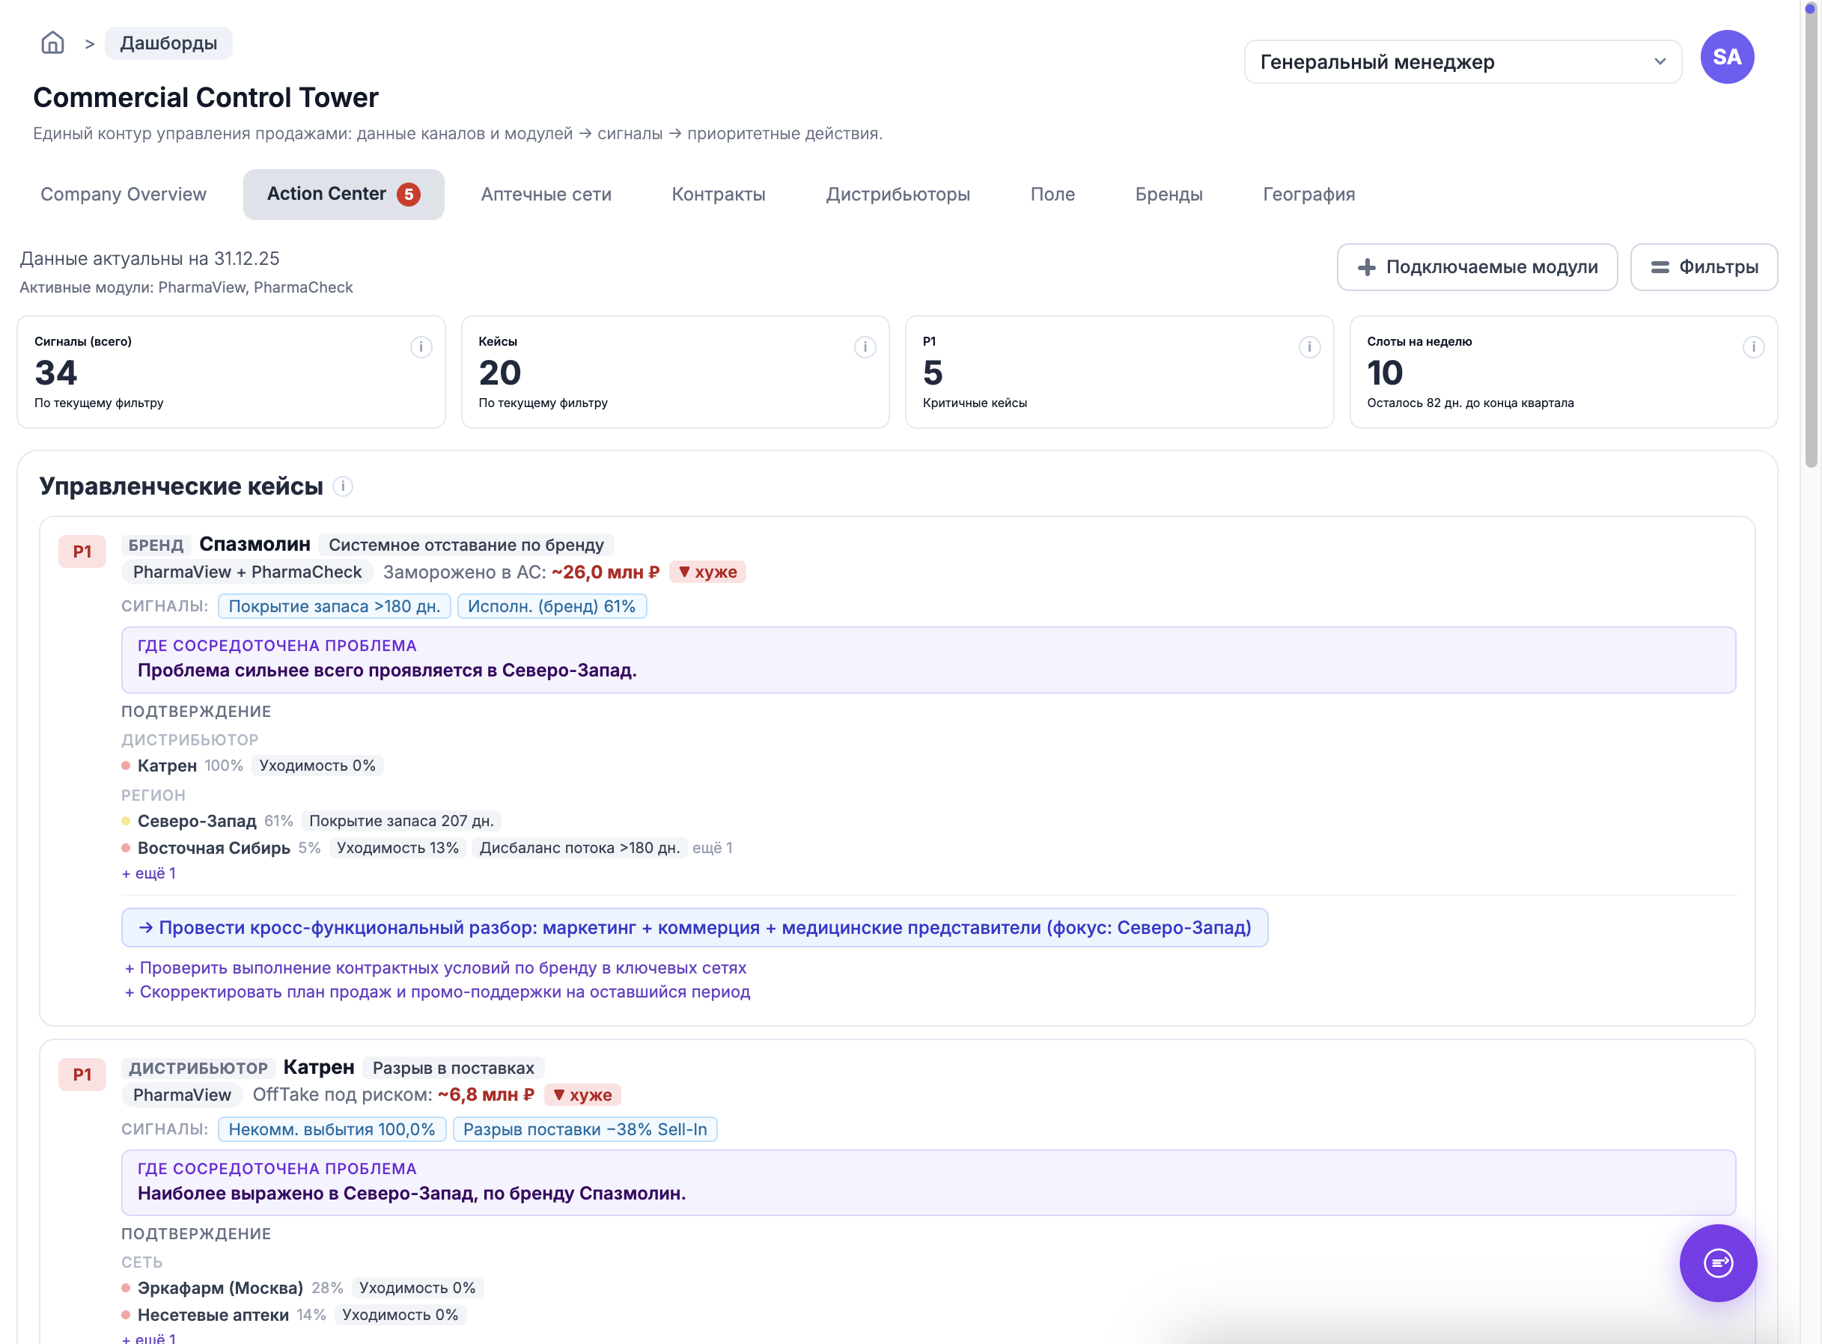Open info icon on Сигналы card
The image size is (1822, 1344).
pyautogui.click(x=421, y=347)
